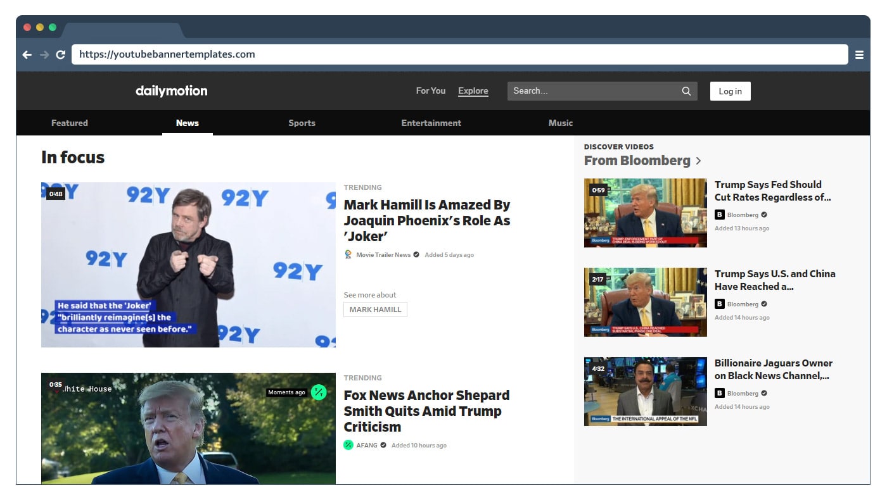This screenshot has height=500, width=887.
Task: Open the Featured tab
Action: [x=70, y=123]
